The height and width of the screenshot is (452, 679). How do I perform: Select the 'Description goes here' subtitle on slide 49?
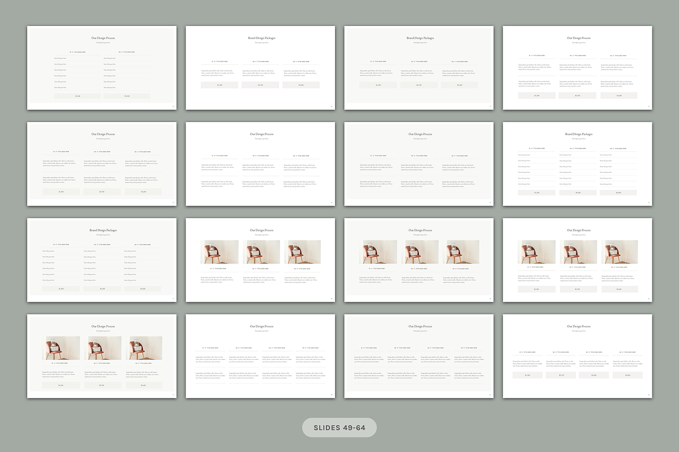pos(102,42)
